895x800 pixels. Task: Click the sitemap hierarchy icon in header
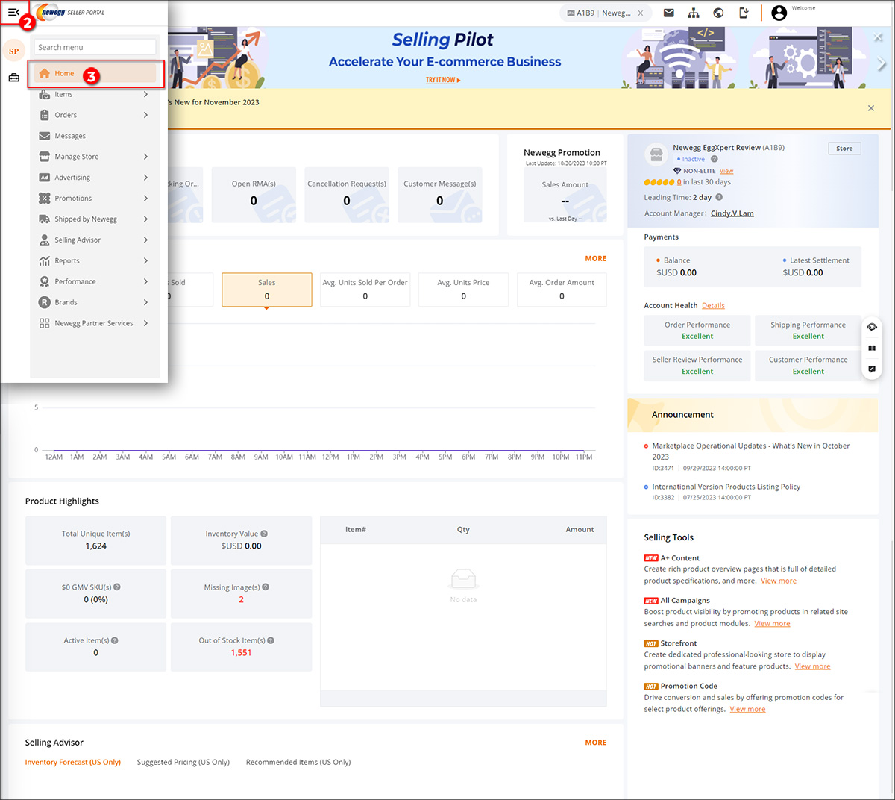click(x=693, y=13)
